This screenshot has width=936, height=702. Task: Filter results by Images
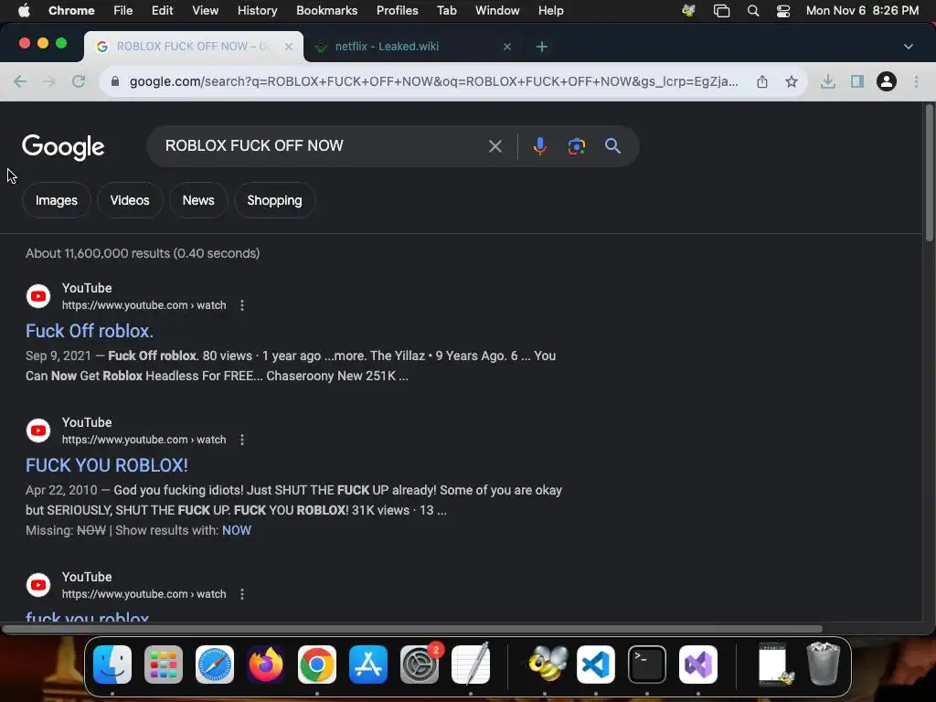(x=56, y=200)
